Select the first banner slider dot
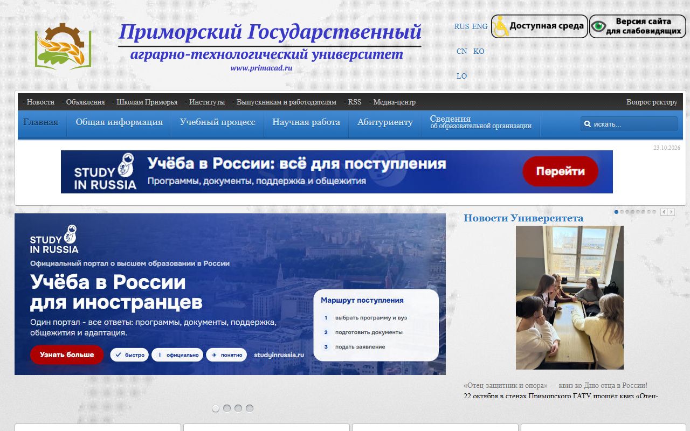This screenshot has width=690, height=431. coord(216,408)
